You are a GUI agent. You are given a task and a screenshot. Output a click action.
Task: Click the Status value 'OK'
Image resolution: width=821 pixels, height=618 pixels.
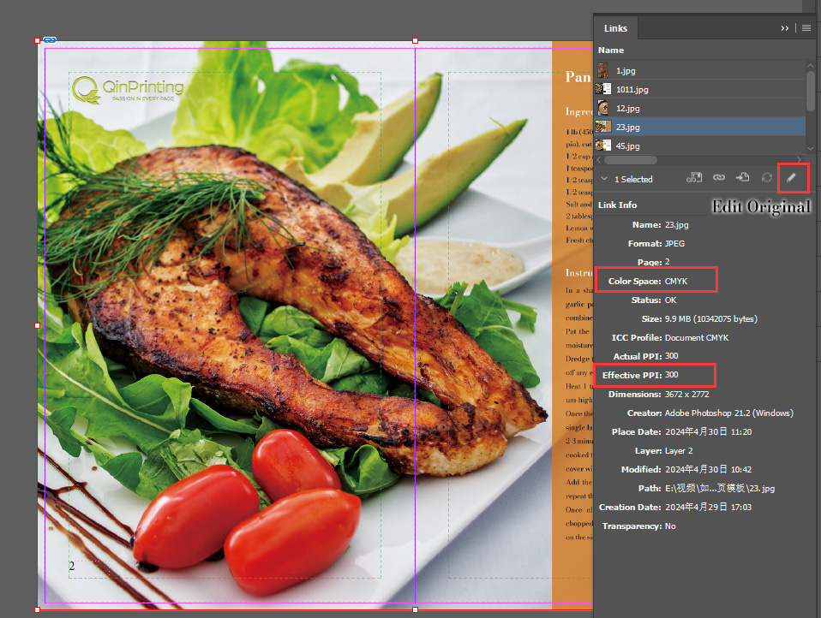[671, 300]
